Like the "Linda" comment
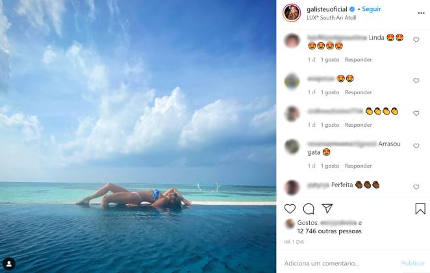 click(416, 40)
